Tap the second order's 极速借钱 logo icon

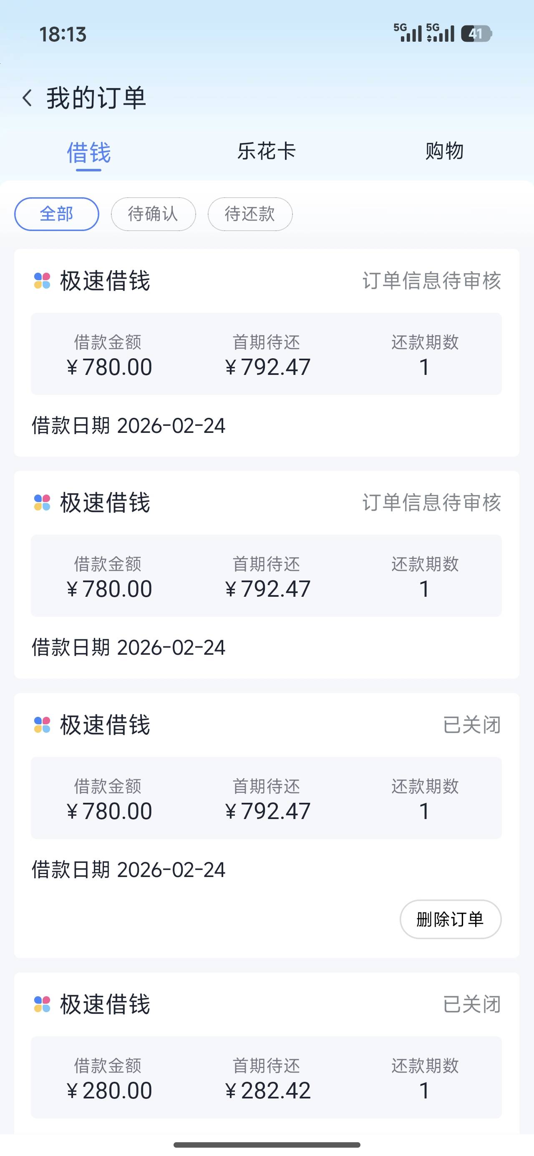click(42, 503)
